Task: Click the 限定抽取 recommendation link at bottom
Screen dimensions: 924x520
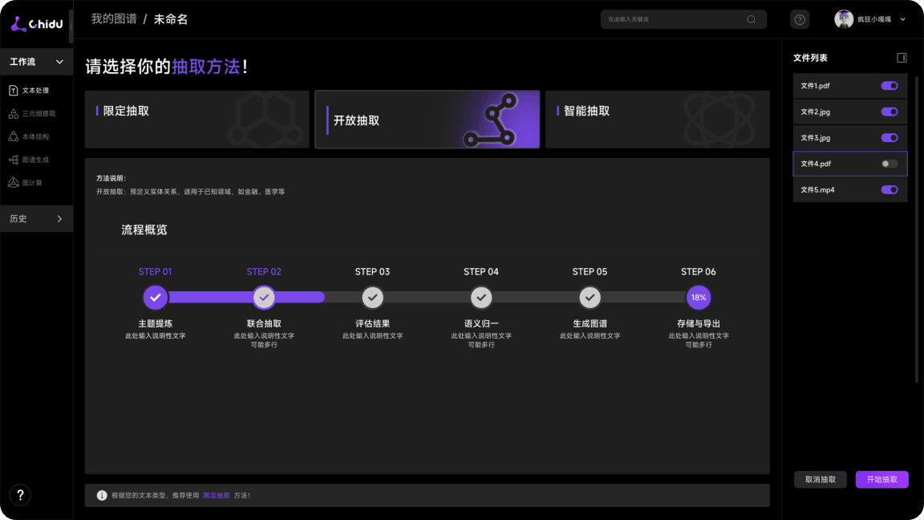Action: [217, 495]
